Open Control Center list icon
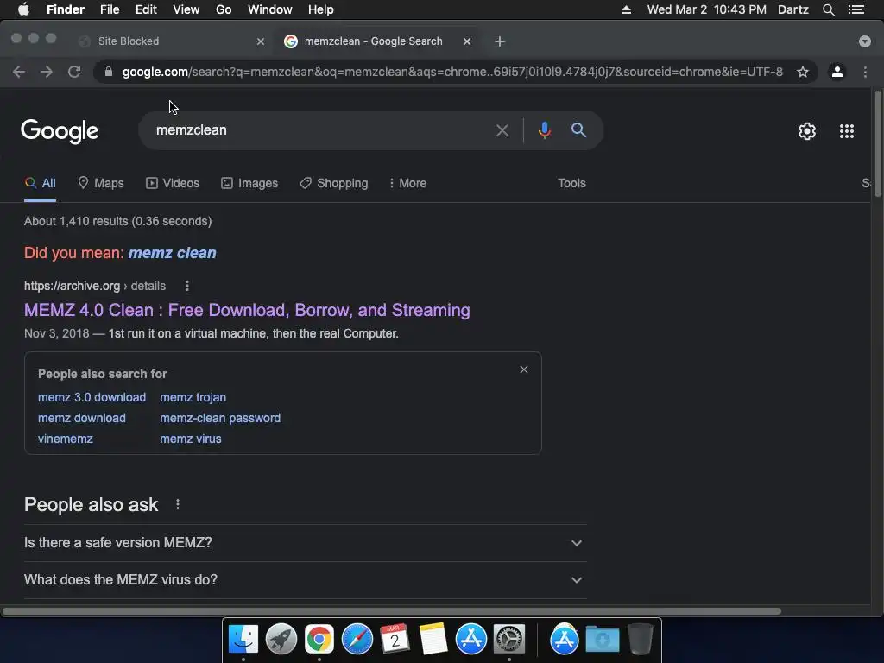 click(x=856, y=9)
